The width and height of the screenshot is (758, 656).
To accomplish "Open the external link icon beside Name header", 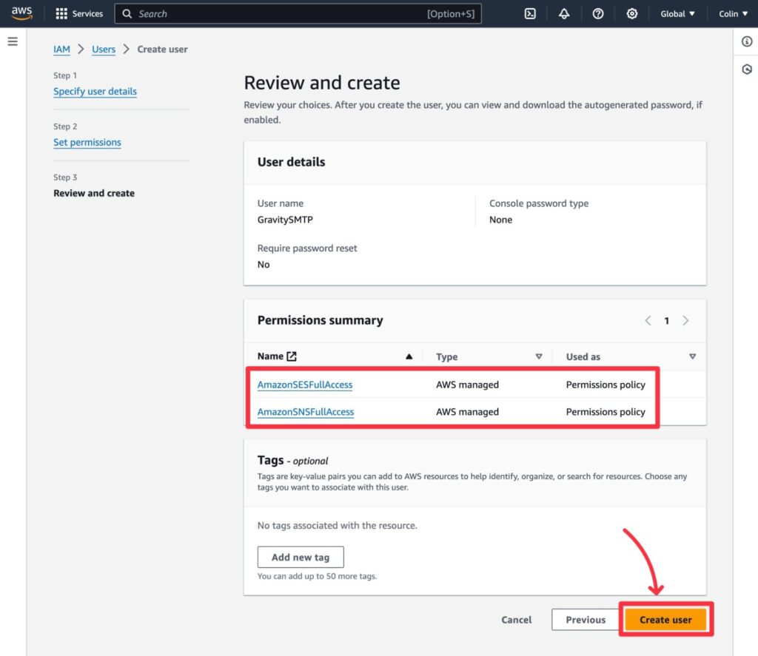I will click(x=292, y=356).
